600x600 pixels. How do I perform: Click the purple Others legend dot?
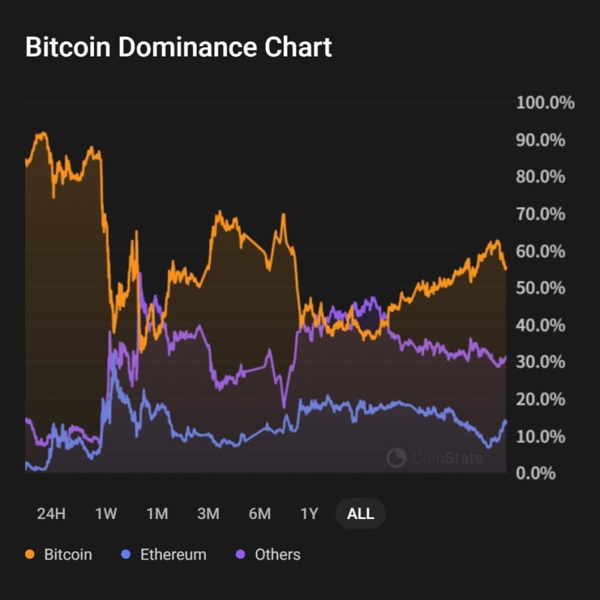240,554
